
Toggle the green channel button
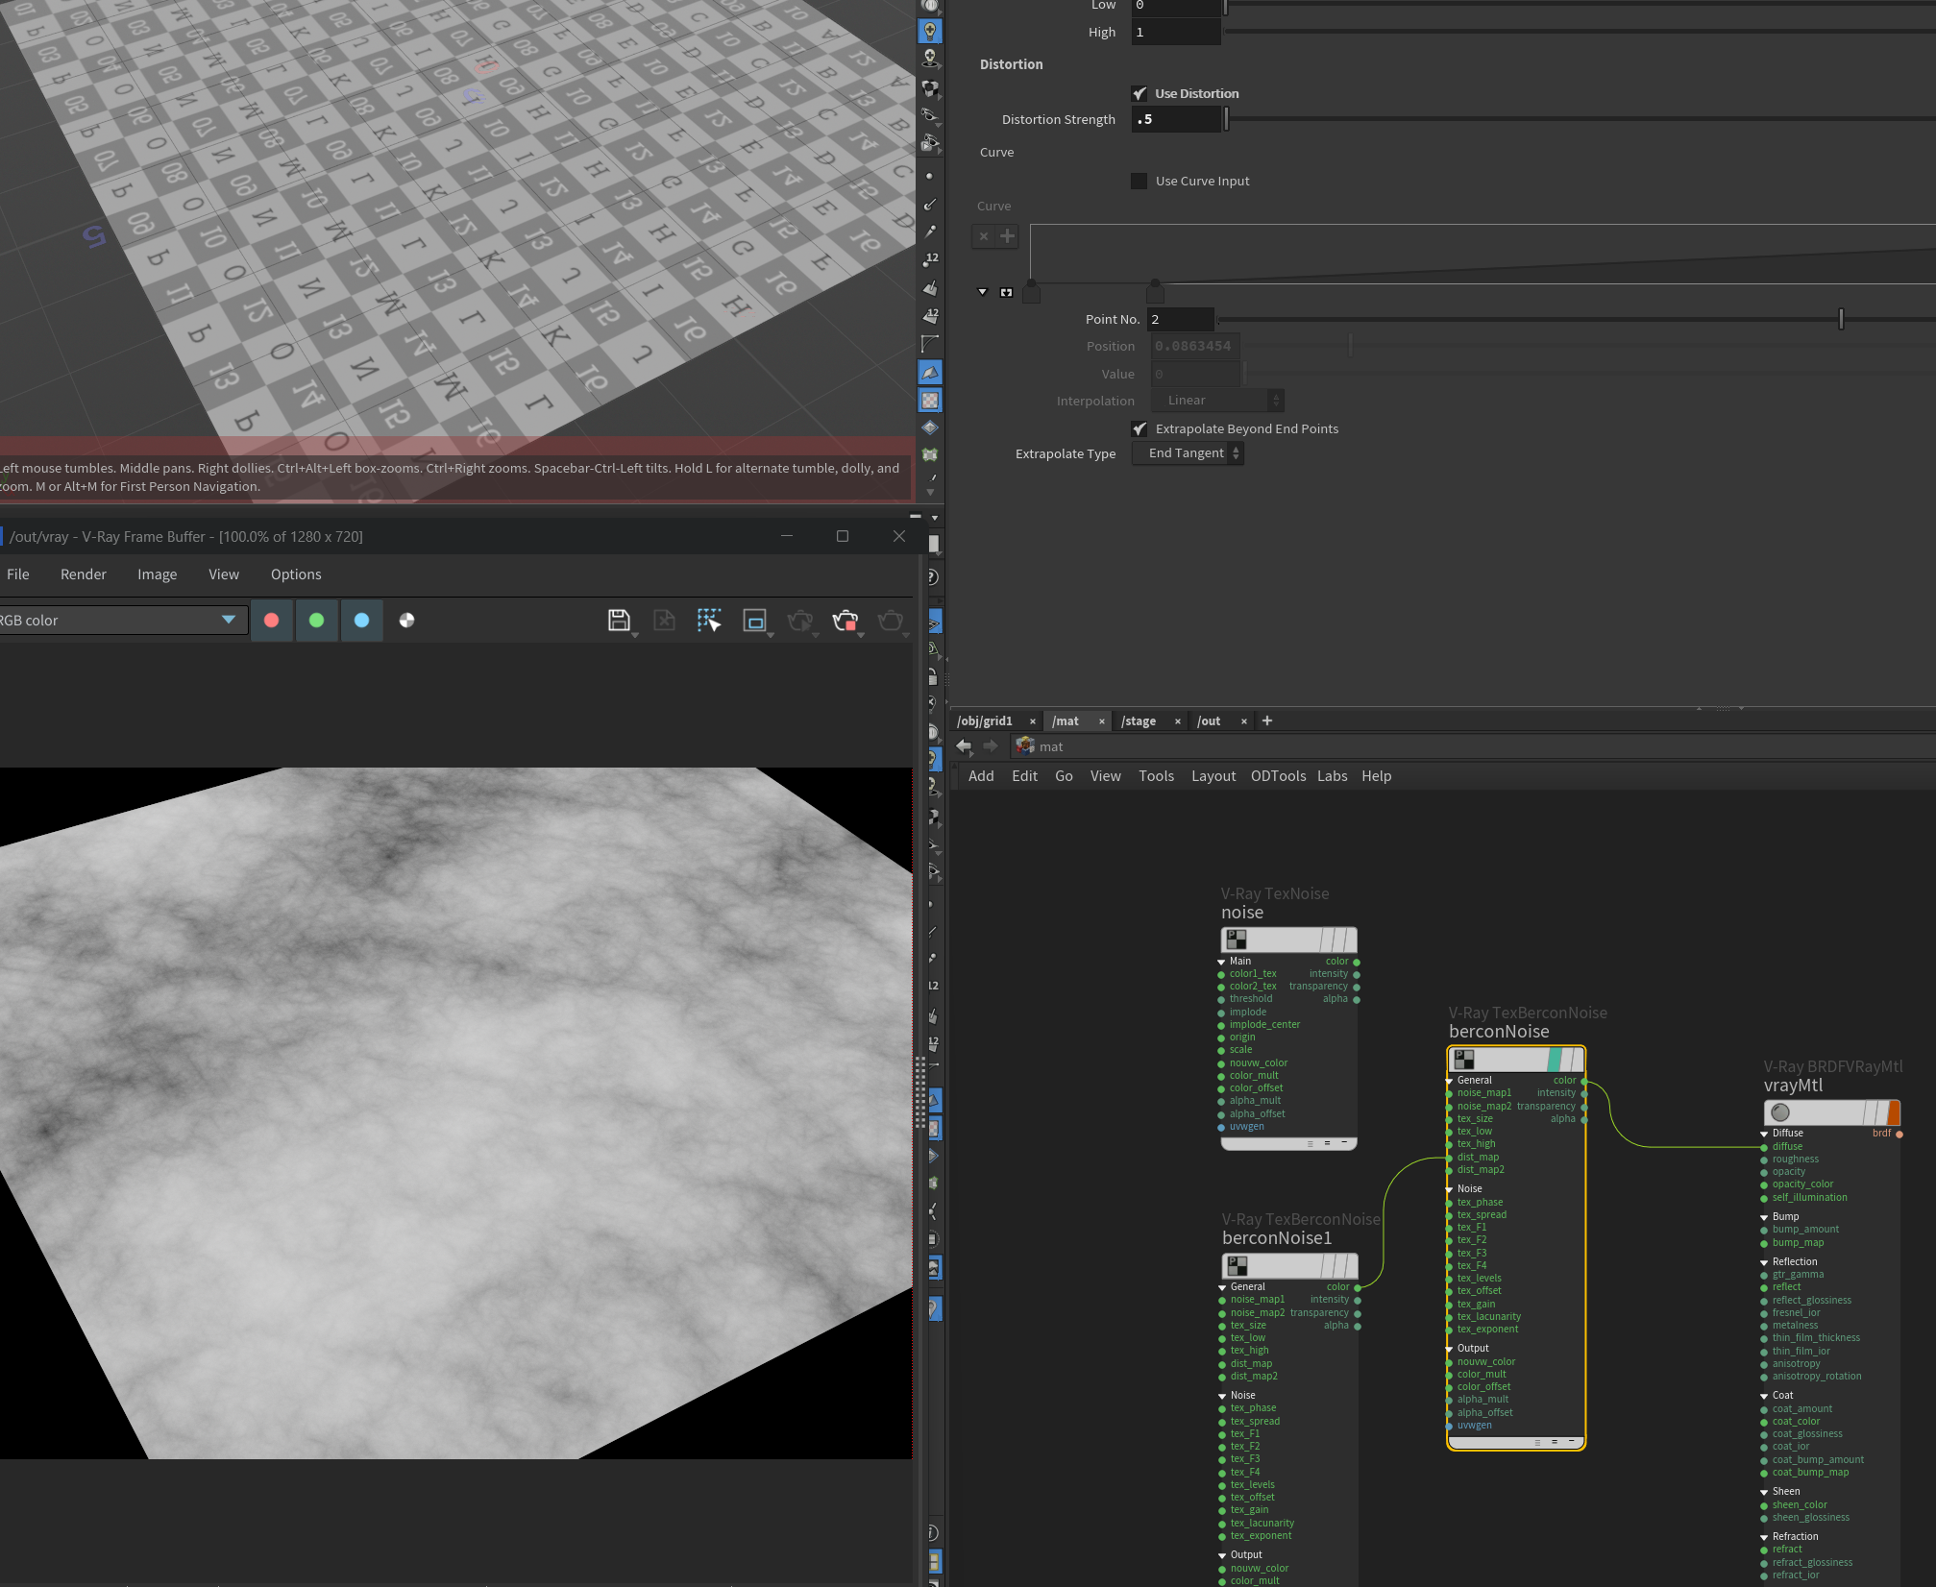tap(317, 621)
